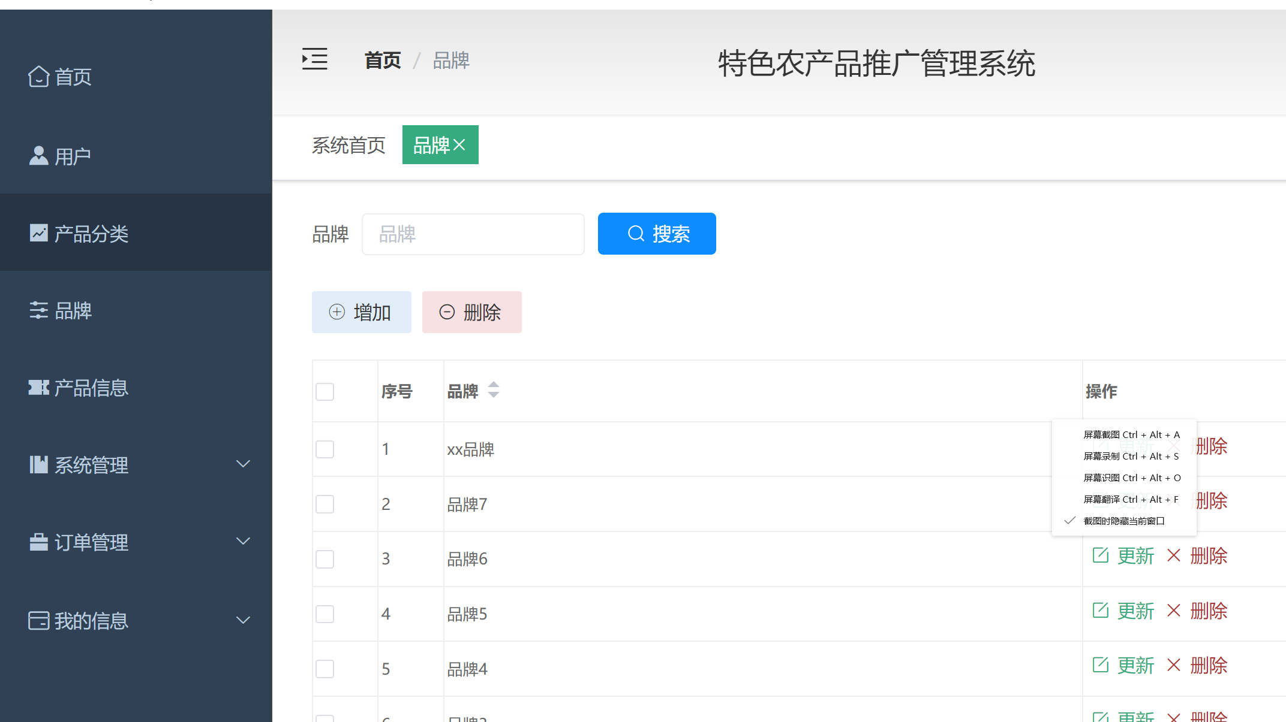This screenshot has width=1286, height=722.
Task: Choose 屏幕翻译 Ctrl+Alt+F from popup menu
Action: click(1124, 499)
